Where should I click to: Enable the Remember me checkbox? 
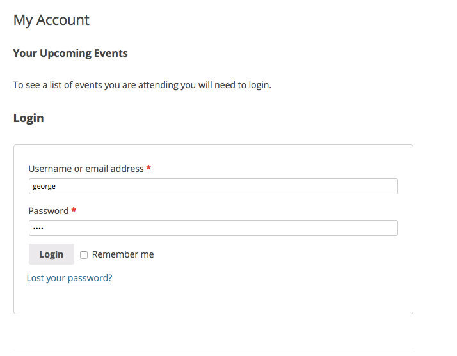click(84, 255)
